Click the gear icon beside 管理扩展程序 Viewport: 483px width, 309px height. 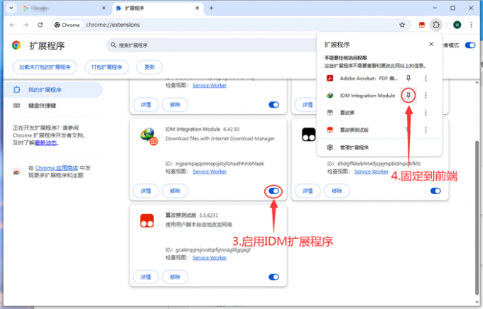(330, 147)
